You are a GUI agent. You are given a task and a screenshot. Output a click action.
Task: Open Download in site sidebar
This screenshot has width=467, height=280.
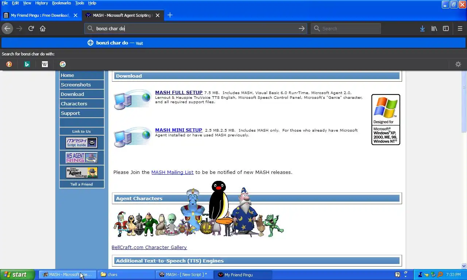pyautogui.click(x=82, y=94)
